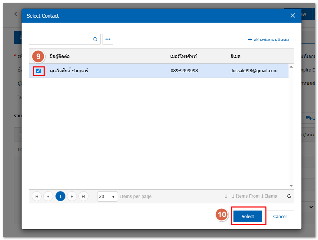Sort by the ชื่อผู้ติดต่อ column header

tap(60, 56)
